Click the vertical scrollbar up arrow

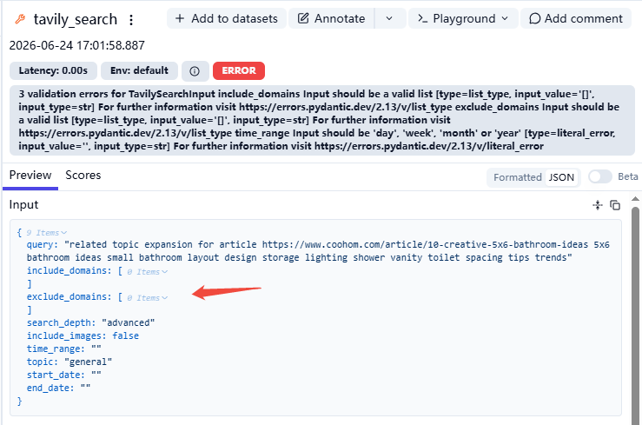[635, 199]
